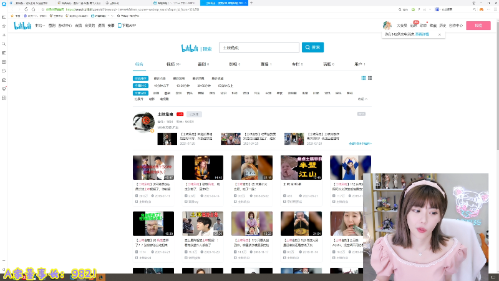499x281 pixels.
Task: Switch to list view icon
Action: (x=370, y=78)
